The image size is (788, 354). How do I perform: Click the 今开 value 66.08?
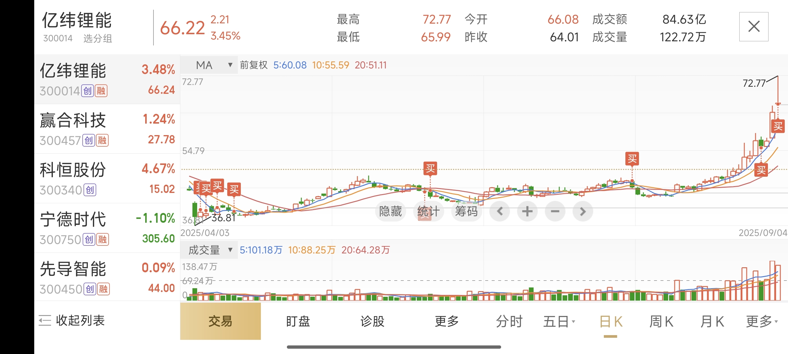point(563,19)
